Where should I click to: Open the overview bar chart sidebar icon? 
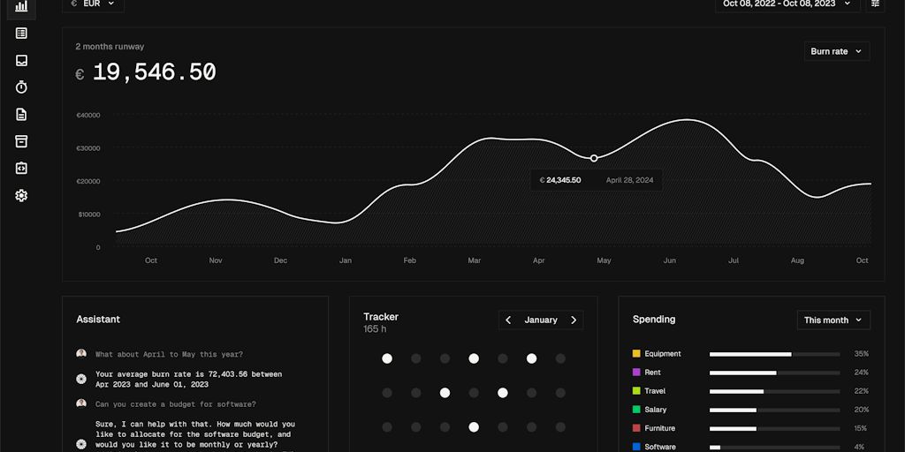pyautogui.click(x=21, y=6)
